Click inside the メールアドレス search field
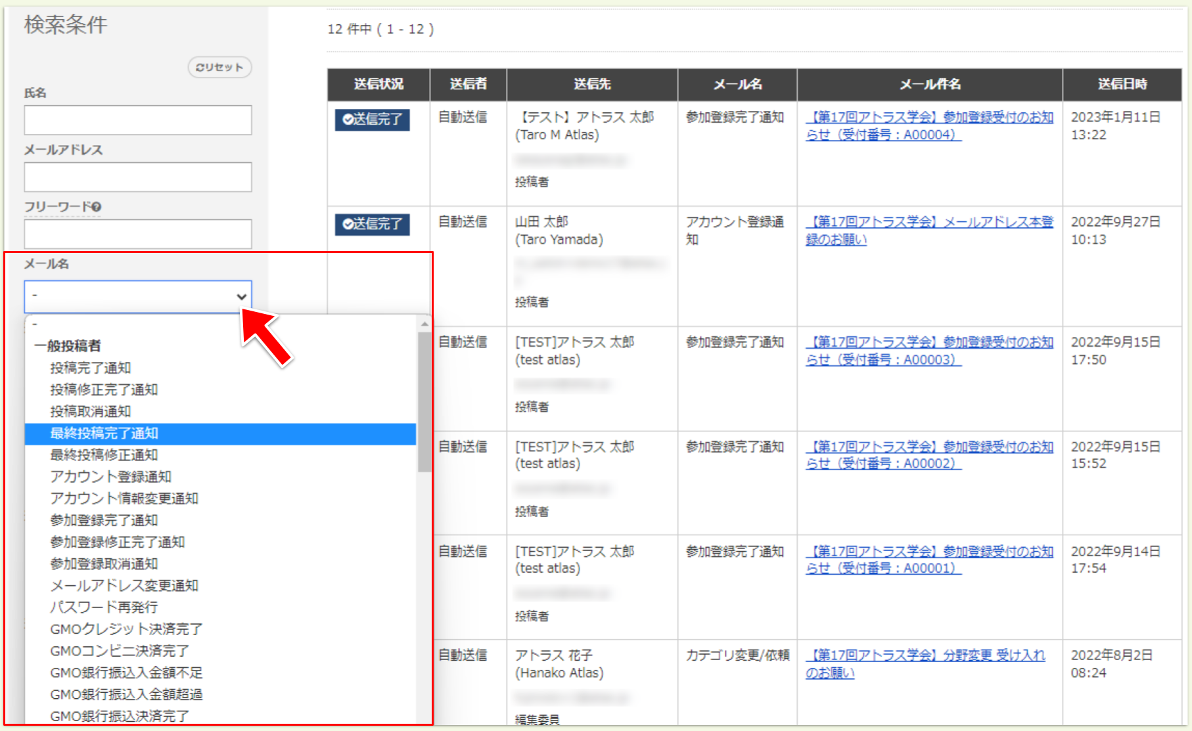 [137, 177]
